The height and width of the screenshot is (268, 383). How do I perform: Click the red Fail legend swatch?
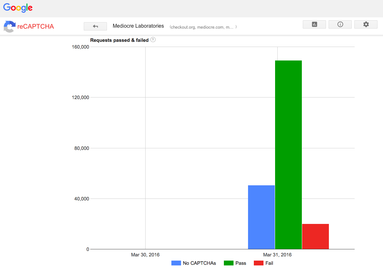259,263
